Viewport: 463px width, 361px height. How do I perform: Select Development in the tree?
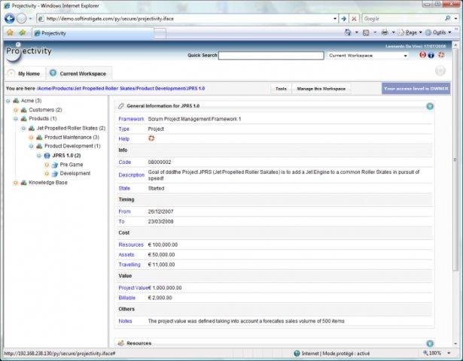pyautogui.click(x=75, y=174)
